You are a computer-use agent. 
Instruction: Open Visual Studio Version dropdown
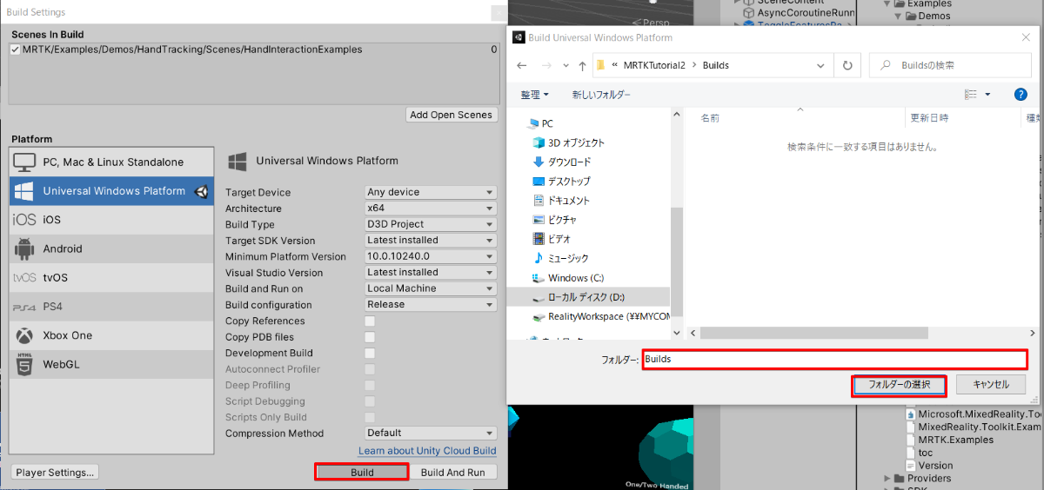[431, 273]
